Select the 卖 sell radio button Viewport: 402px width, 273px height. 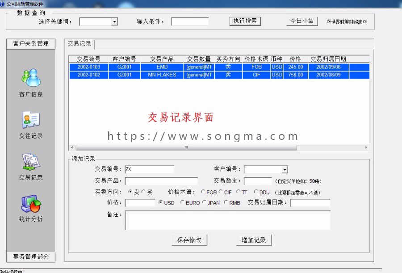pyautogui.click(x=130, y=192)
